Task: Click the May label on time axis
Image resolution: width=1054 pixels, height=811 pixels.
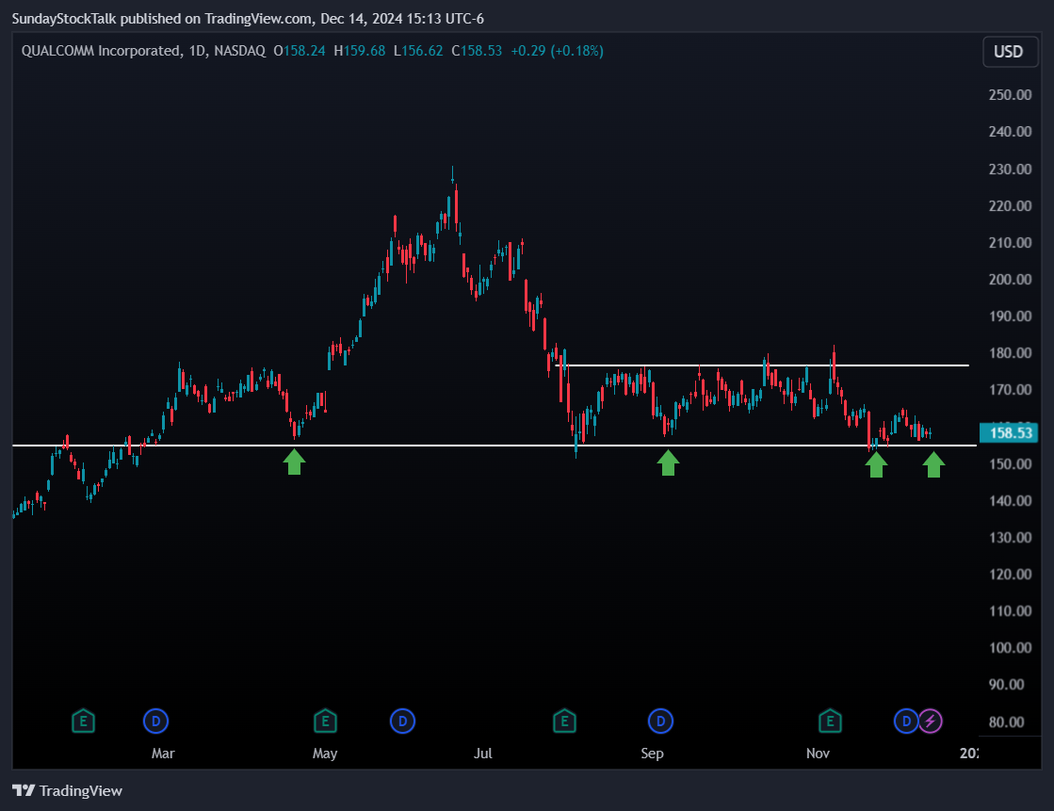Action: (x=325, y=754)
